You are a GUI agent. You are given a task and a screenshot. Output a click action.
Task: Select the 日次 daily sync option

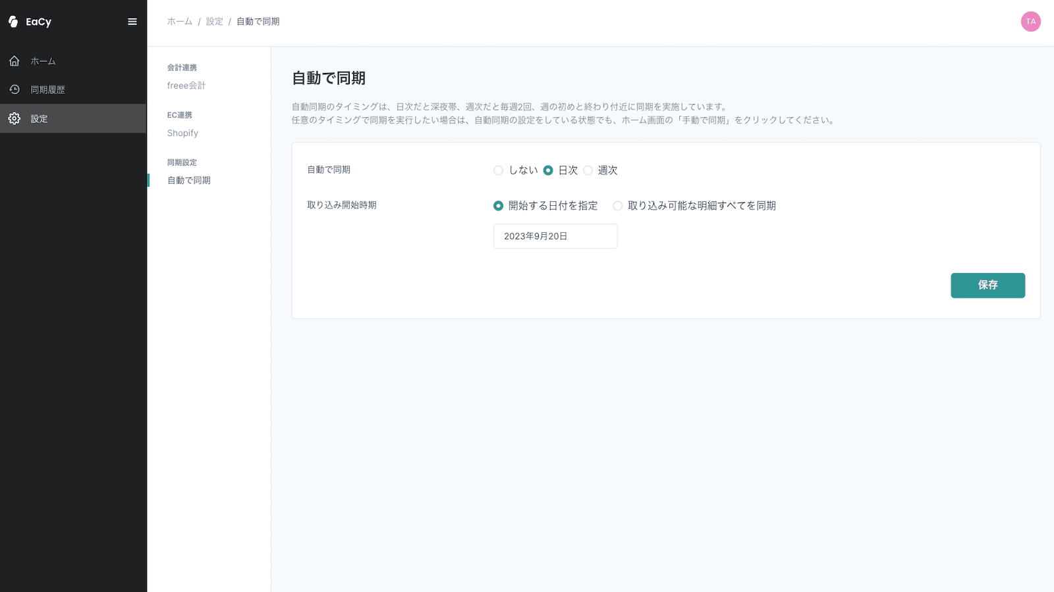(548, 170)
